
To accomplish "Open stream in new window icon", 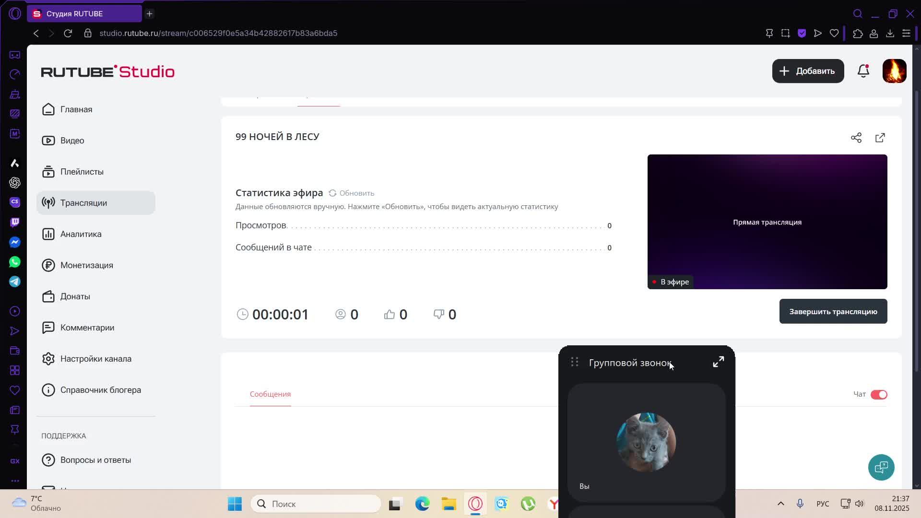I will point(880,138).
